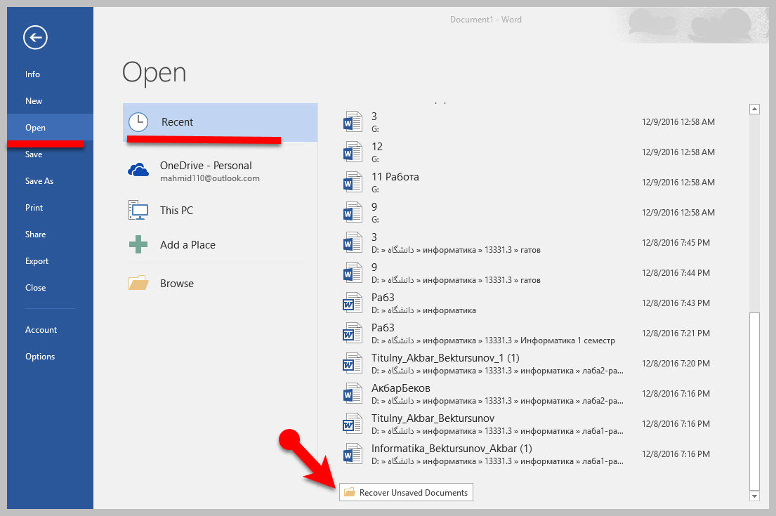Click the OneDrive cloud icon
Viewport: 776px width, 516px height.
point(138,171)
